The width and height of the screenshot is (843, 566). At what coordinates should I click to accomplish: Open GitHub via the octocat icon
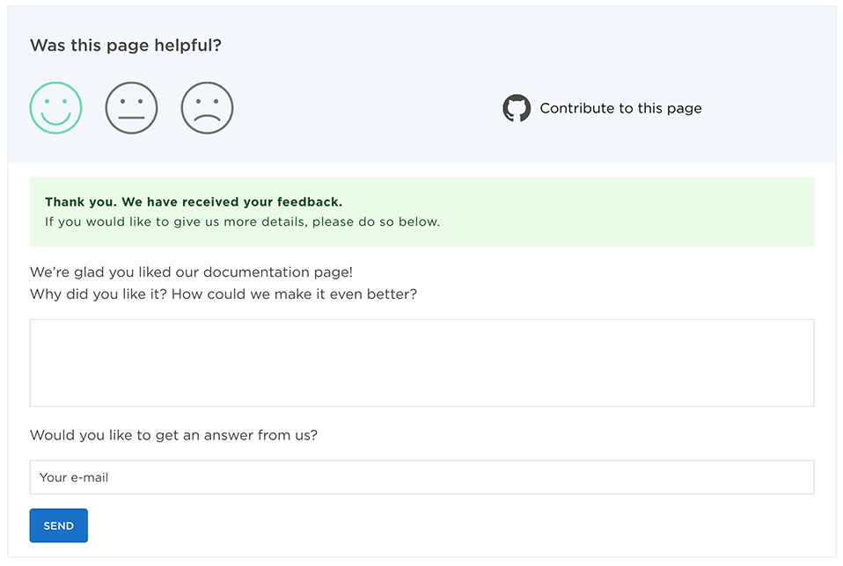click(x=517, y=107)
